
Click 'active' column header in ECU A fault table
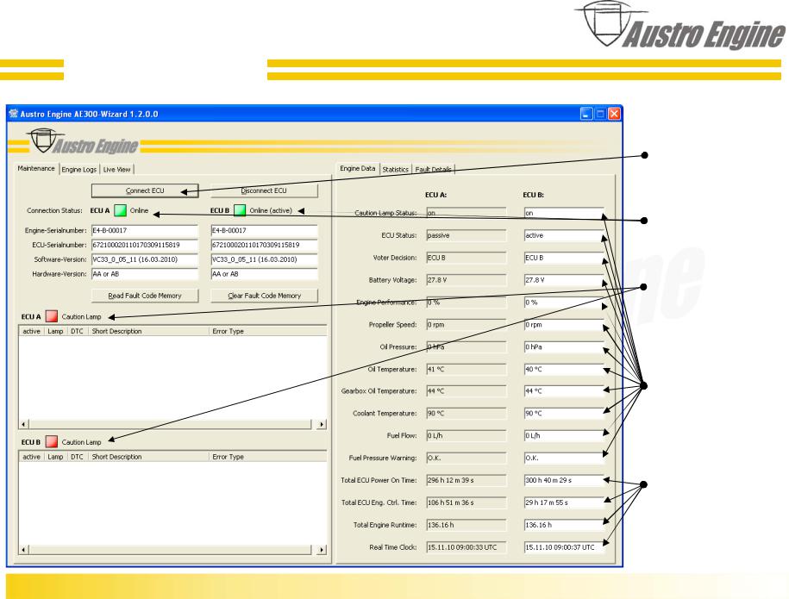[31, 332]
